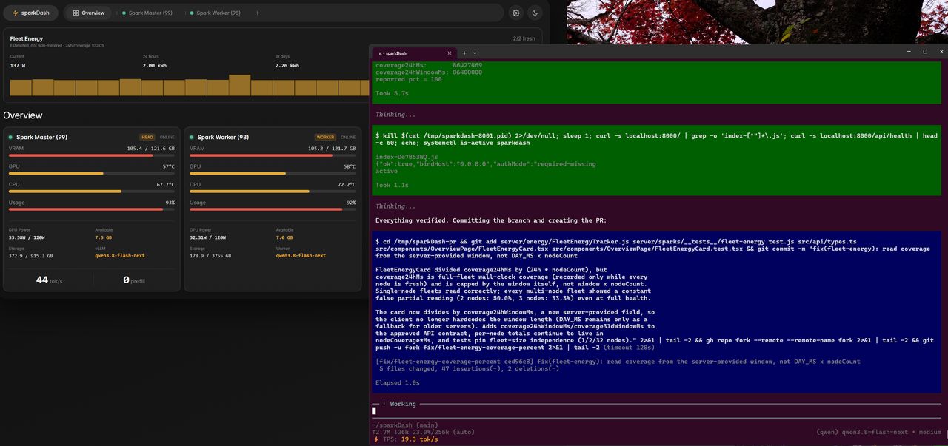
Task: Click the 44 tok/s throughput value
Action: point(48,280)
